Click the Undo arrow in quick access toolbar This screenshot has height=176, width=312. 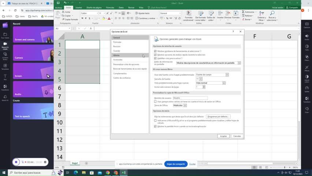click(65, 3)
